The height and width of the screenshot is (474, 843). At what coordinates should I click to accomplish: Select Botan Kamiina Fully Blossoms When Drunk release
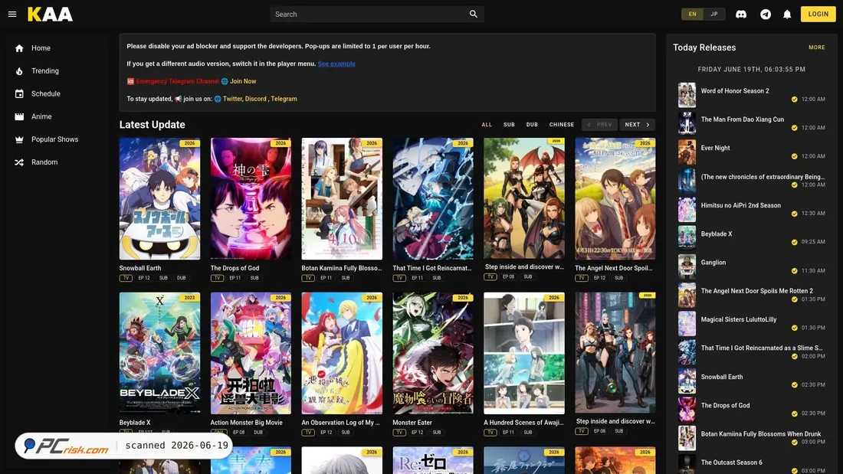coord(752,437)
